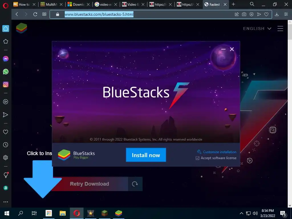292x219 pixels.
Task: Open My Flow arrow icon in sidebar
Action: [x=6, y=115]
